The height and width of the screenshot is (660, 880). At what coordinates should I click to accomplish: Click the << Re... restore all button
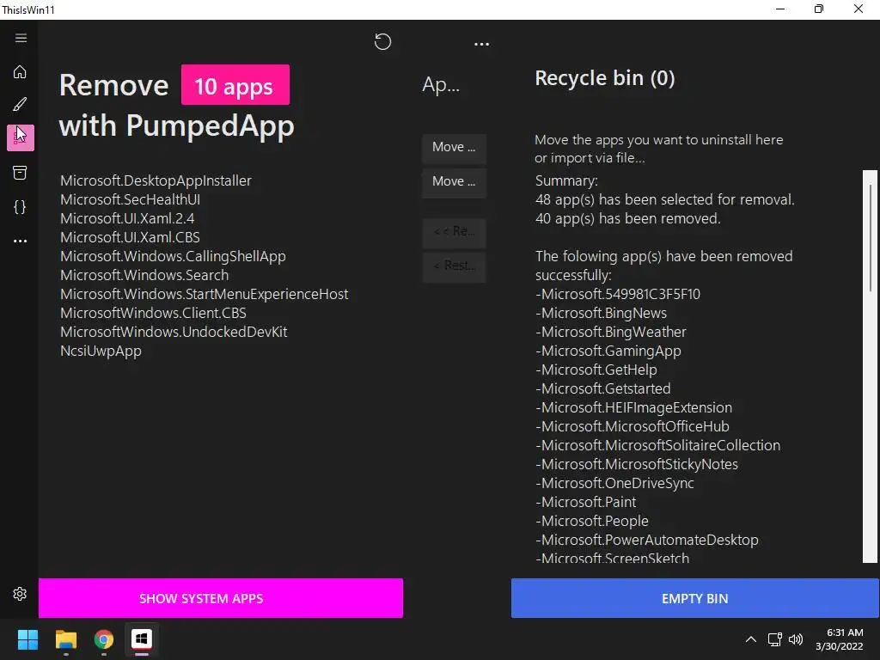(454, 232)
